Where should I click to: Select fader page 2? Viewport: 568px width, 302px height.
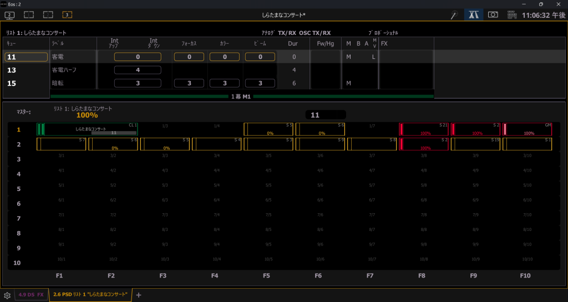[x=18, y=144]
